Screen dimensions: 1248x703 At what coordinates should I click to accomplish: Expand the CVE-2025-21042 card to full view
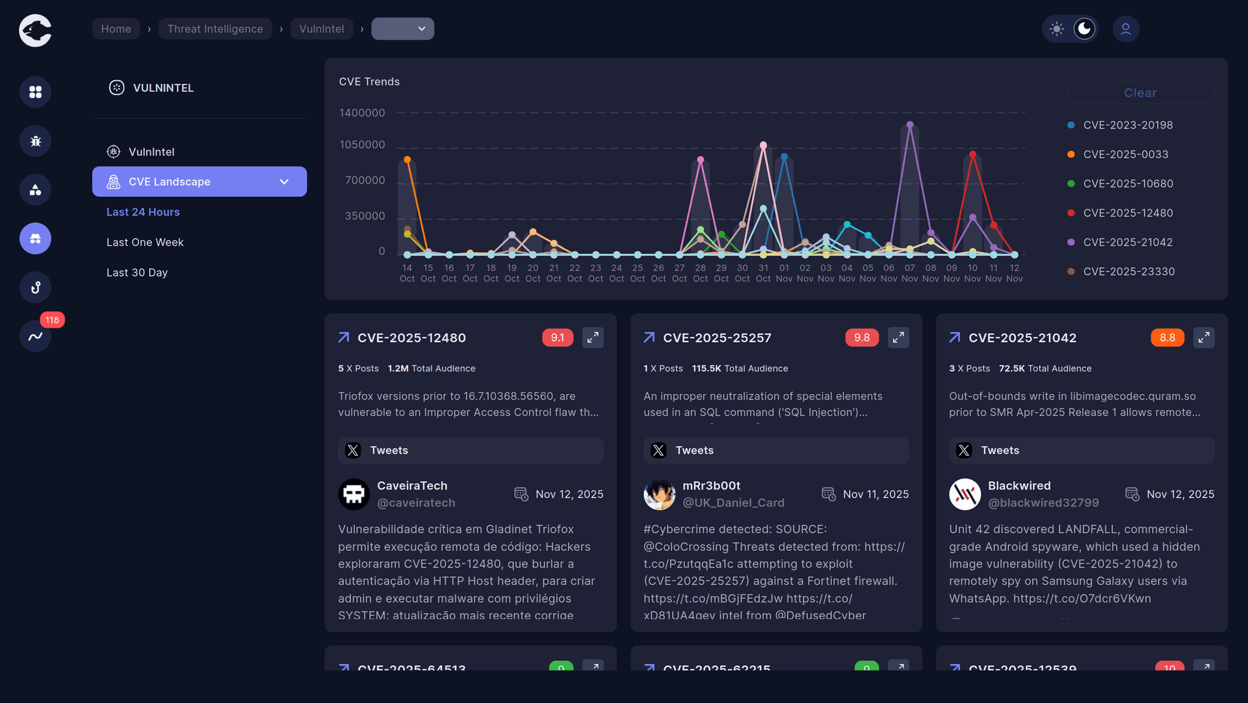coord(1204,338)
